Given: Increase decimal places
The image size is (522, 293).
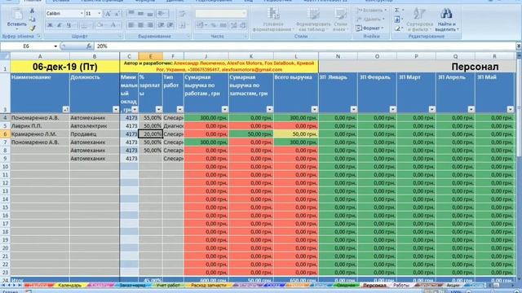Looking at the screenshot, I should click(234, 25).
